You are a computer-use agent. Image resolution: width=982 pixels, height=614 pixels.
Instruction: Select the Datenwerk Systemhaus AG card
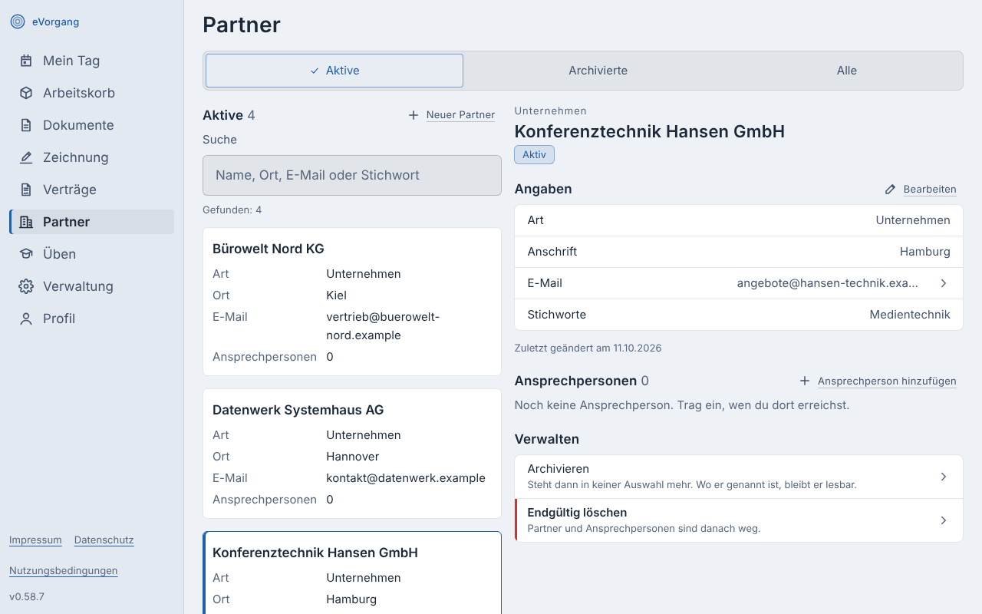pos(352,454)
